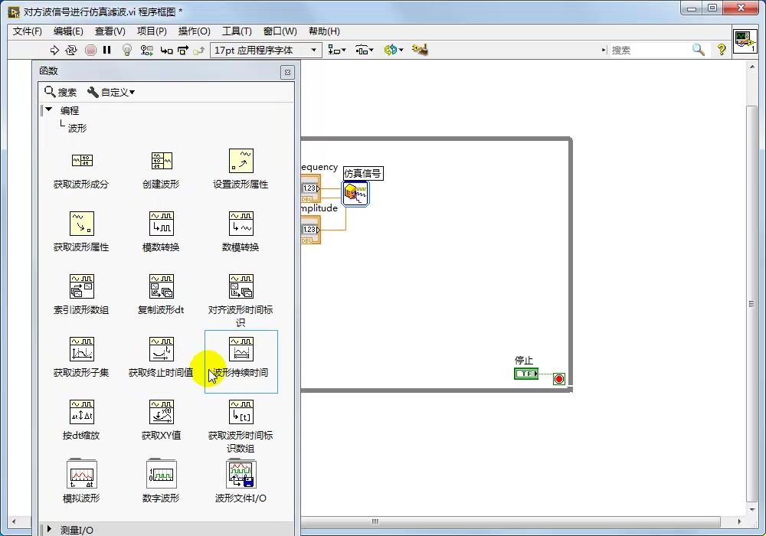This screenshot has height=536, width=766.
Task: Toggle the 停止 Boolean constant
Action: pos(525,374)
